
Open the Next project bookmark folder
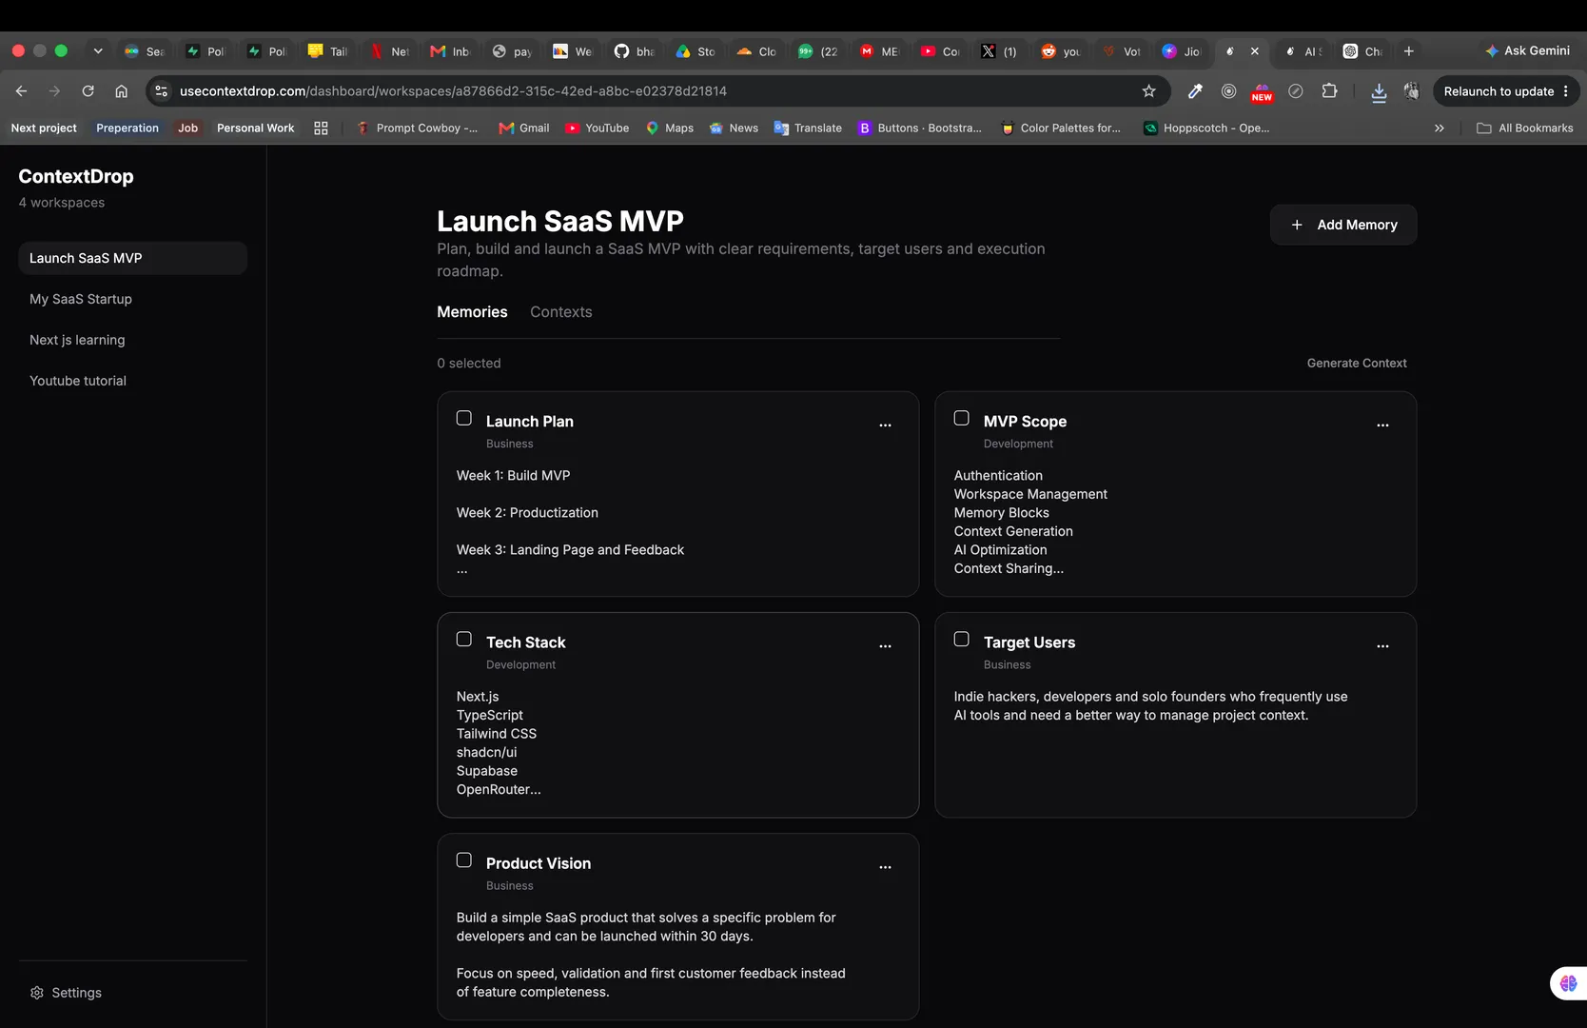point(44,128)
